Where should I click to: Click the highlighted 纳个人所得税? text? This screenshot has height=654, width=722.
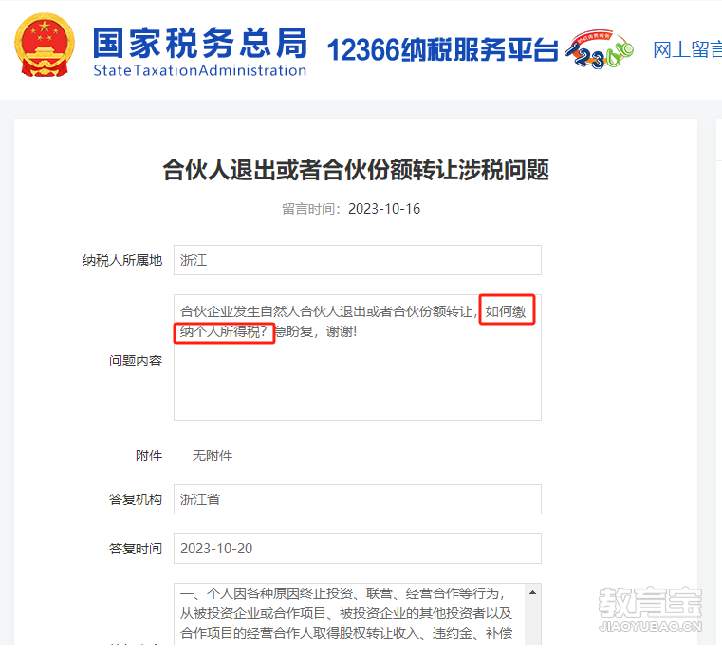[223, 331]
